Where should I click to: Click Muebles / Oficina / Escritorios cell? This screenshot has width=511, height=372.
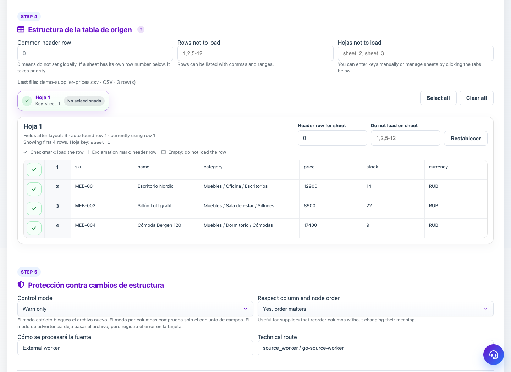coord(249,189)
